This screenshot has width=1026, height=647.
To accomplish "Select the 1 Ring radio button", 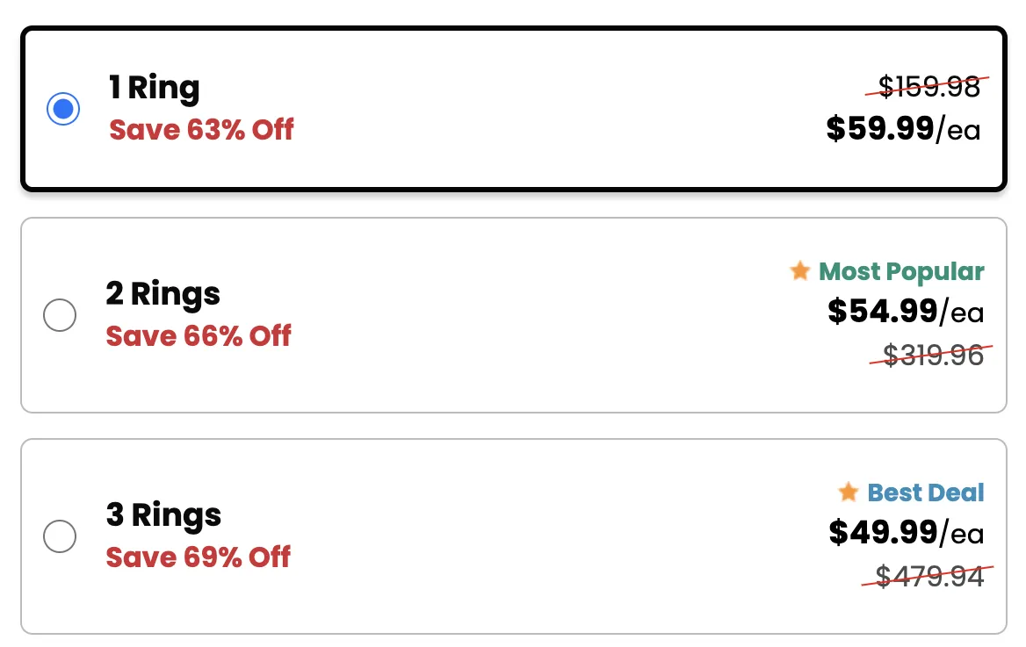I will coord(62,109).
